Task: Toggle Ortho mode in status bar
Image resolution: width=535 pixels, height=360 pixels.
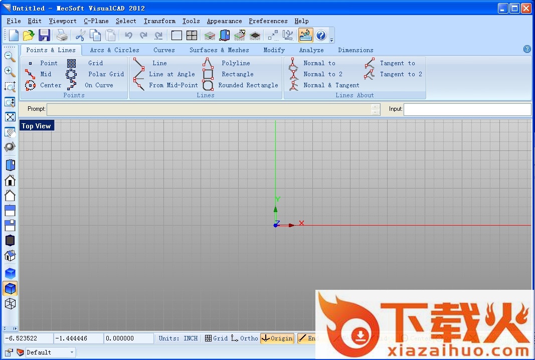Action: (x=244, y=338)
